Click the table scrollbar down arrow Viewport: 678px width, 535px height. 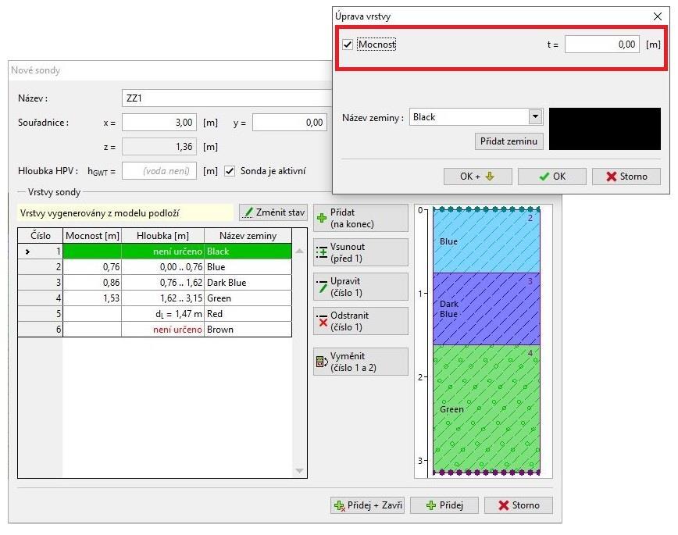[299, 470]
